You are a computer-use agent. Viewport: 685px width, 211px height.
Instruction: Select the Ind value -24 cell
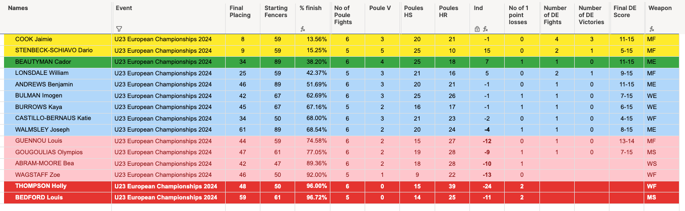pyautogui.click(x=486, y=186)
